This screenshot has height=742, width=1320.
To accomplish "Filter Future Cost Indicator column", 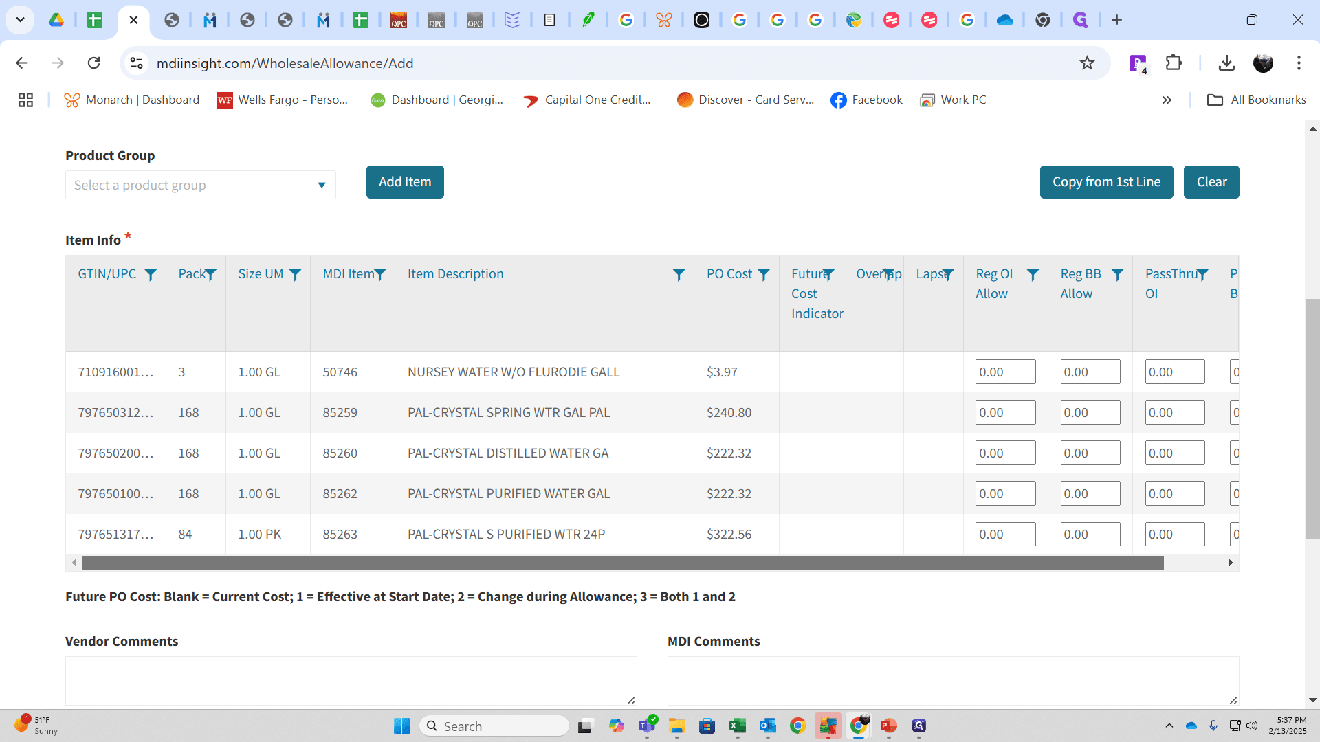I will 828,275.
